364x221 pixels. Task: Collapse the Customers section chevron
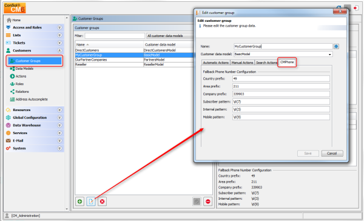click(x=59, y=50)
